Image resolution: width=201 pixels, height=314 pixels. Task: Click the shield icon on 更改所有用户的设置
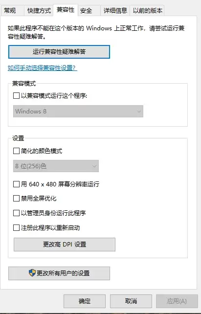(x=32, y=273)
